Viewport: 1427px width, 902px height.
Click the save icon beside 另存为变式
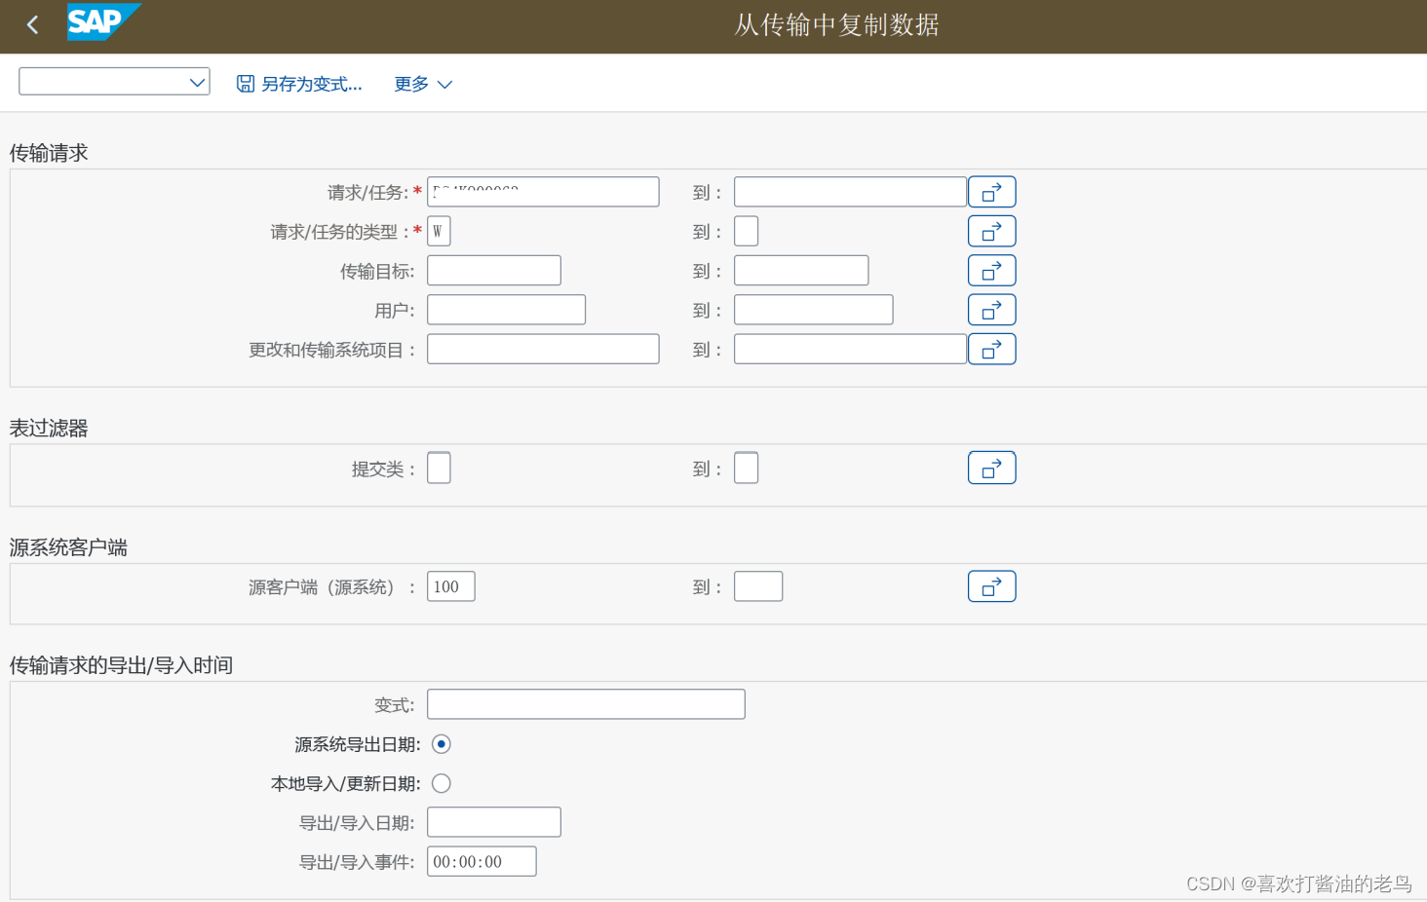tap(245, 83)
